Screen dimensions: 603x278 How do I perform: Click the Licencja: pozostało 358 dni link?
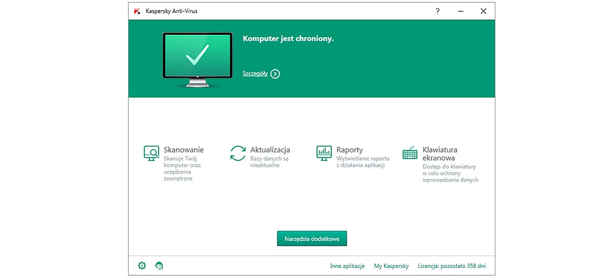(x=452, y=266)
